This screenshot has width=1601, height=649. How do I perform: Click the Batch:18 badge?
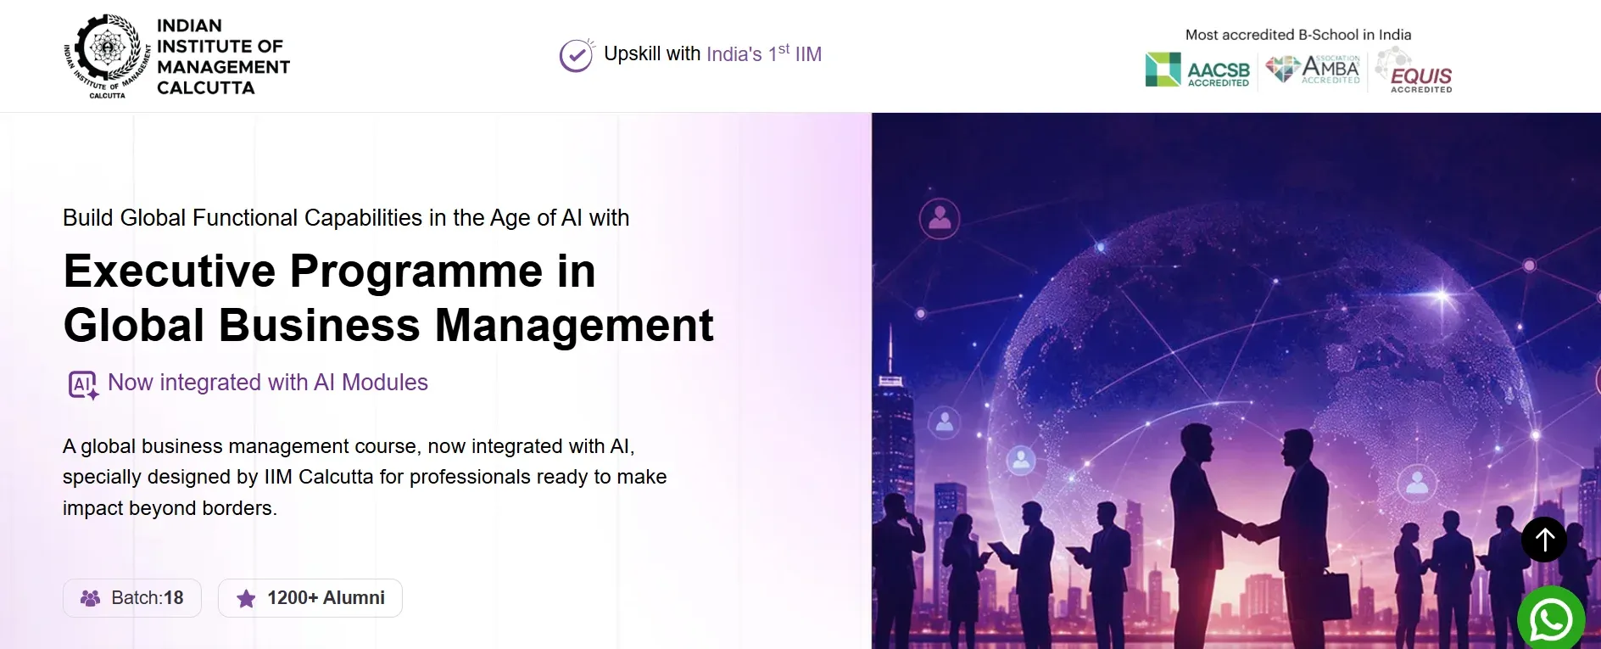click(x=132, y=598)
